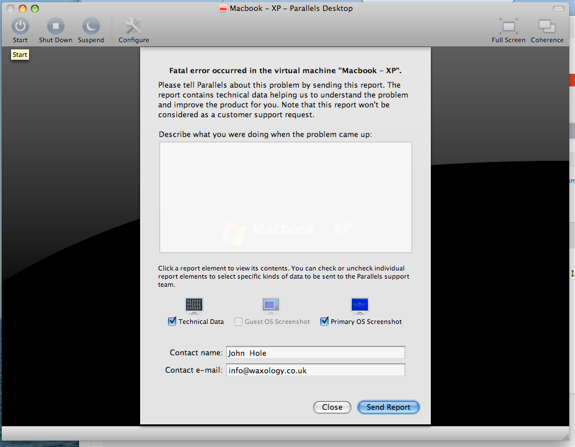This screenshot has height=447, width=575.
Task: Click the Close button in the dialog
Action: point(332,407)
